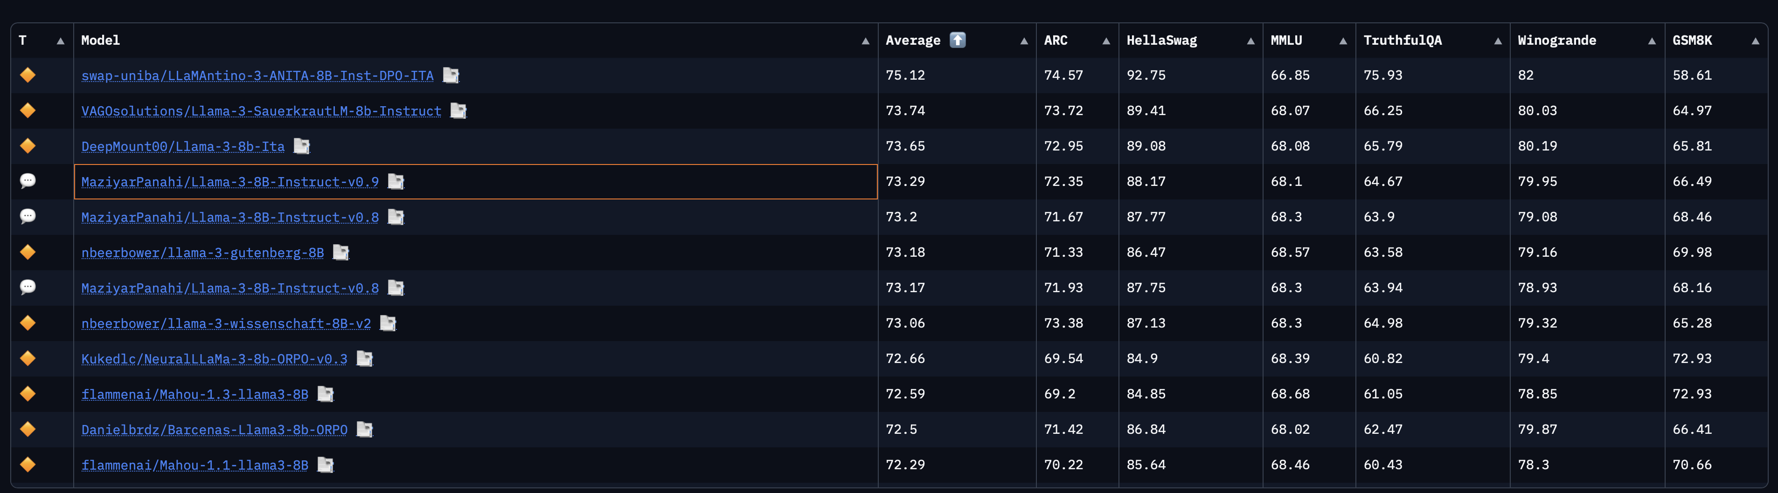Click the speech bubble icon in the Llama-3-8B-Instruct-v0.9 row
This screenshot has height=493, width=1778.
(28, 181)
